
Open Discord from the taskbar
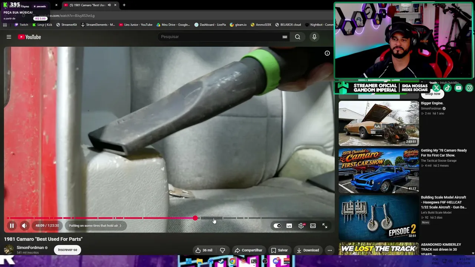coord(275,261)
